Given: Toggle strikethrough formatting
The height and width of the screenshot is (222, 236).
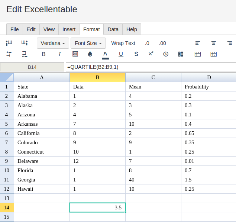Looking at the screenshot, I should click(x=136, y=54).
